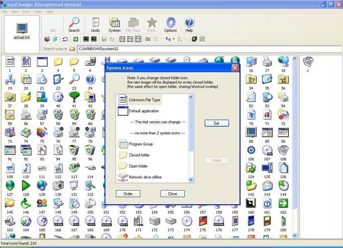The width and height of the screenshot is (343, 248).
Task: Open Options with the gear icon
Action: 170,24
